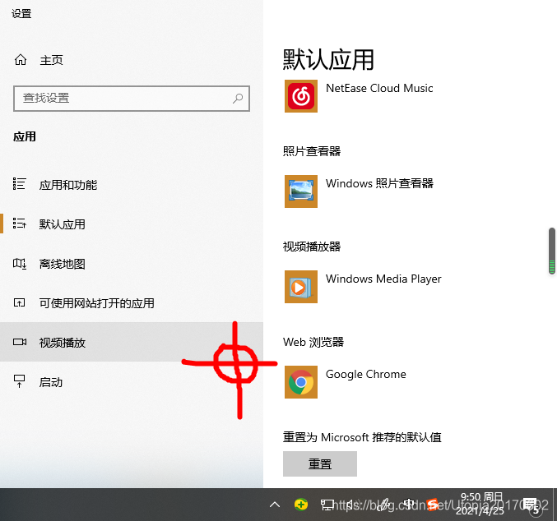Open the 启动 startup icon
The image size is (557, 521).
[19, 381]
